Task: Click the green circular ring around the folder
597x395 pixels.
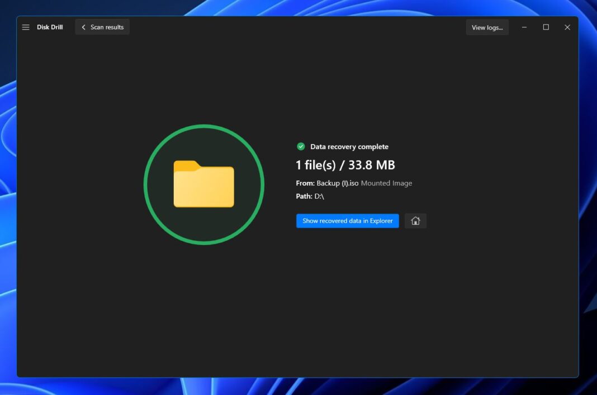Action: 204,126
